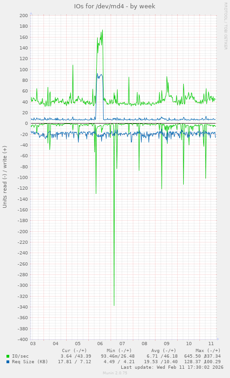Click the 'Cur (-/+)' column header
230x378 pixels.
coord(74,351)
